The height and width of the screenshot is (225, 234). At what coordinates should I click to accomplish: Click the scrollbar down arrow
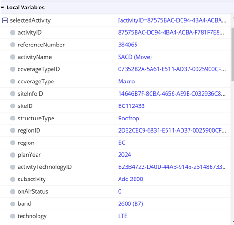pyautogui.click(x=233, y=222)
